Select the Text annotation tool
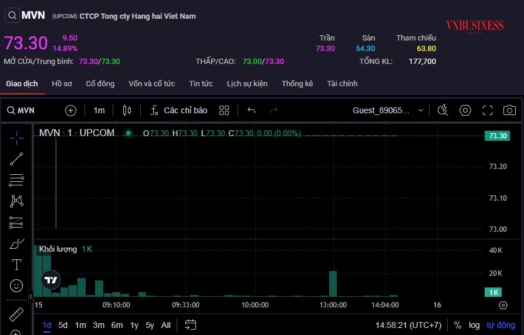This screenshot has width=524, height=335. 16,265
